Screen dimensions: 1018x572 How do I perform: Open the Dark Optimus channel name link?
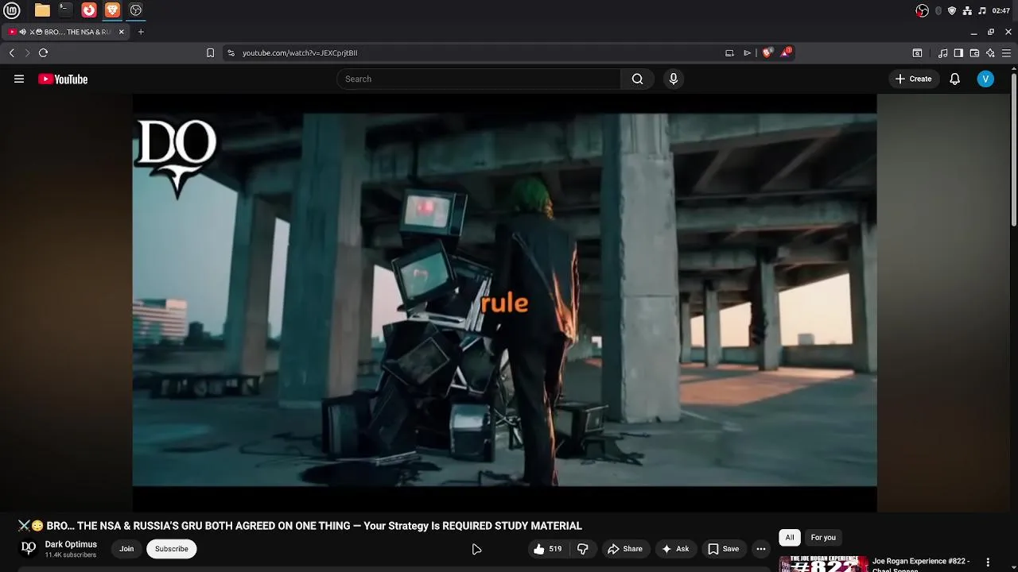click(x=71, y=544)
